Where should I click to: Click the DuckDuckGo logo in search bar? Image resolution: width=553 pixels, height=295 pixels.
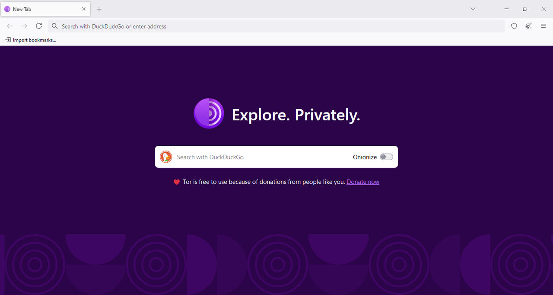pos(165,157)
